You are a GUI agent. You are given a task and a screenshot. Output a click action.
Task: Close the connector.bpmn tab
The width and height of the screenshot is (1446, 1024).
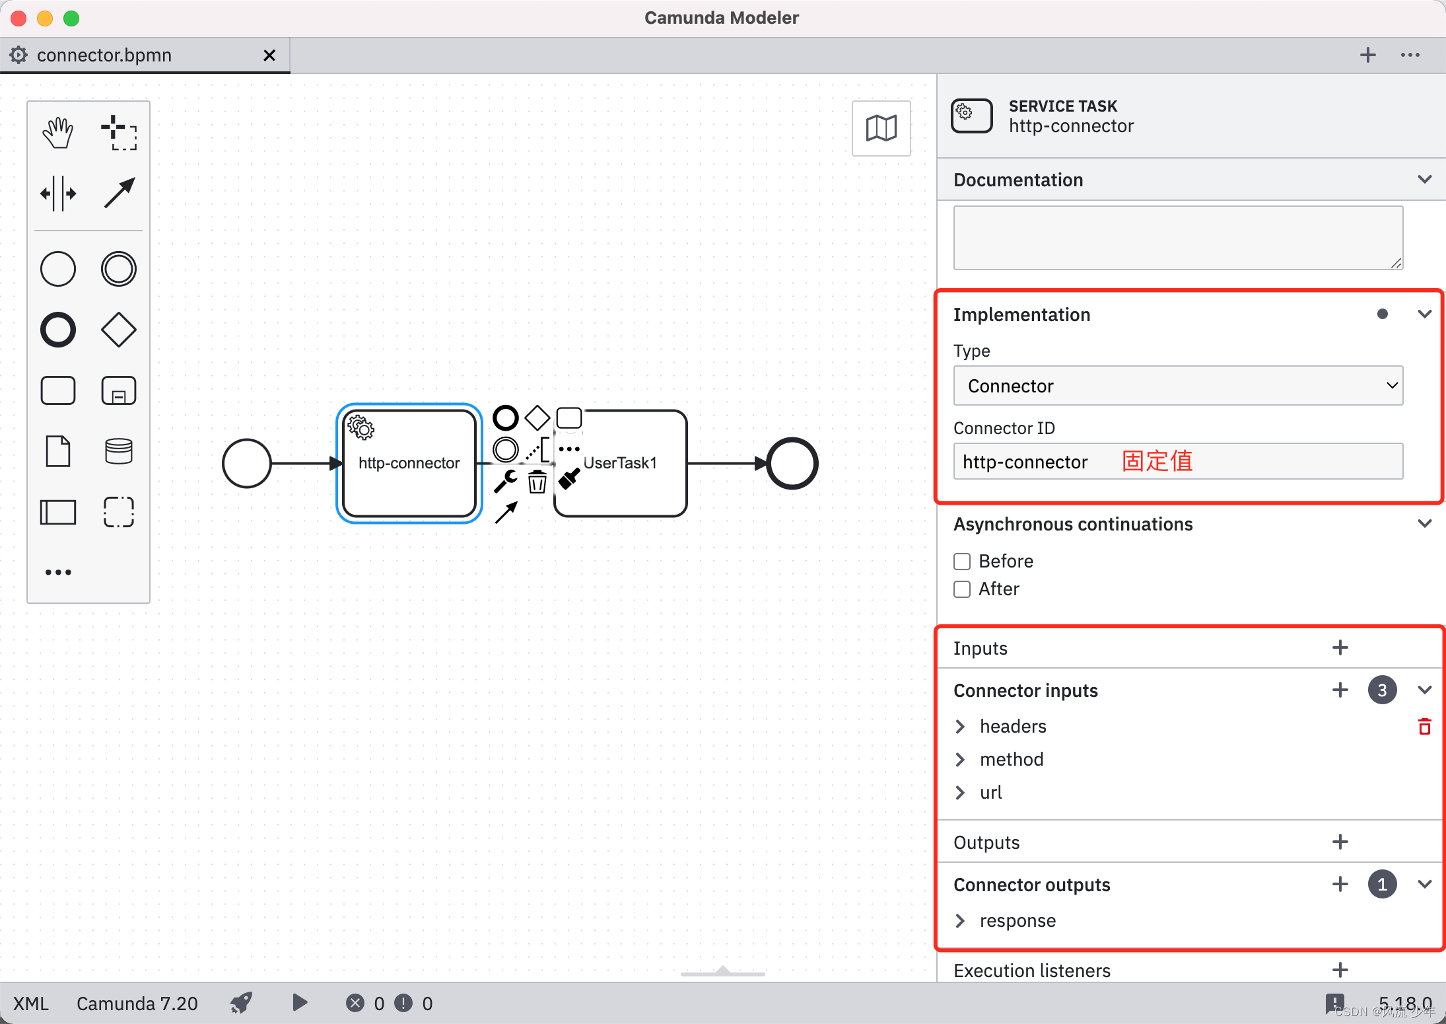tap(269, 55)
